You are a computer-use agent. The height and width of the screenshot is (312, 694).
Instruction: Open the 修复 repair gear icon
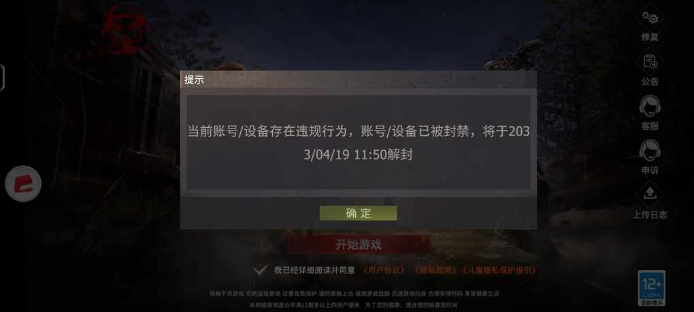click(650, 18)
